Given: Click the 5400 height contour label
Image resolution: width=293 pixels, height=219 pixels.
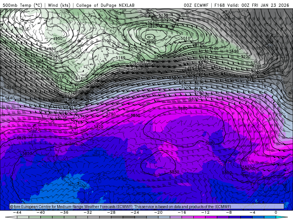Looking at the screenshot, I should click(x=254, y=75).
